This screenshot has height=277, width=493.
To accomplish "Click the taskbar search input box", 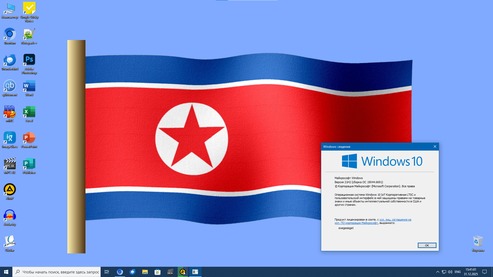I will pyautogui.click(x=60, y=272).
